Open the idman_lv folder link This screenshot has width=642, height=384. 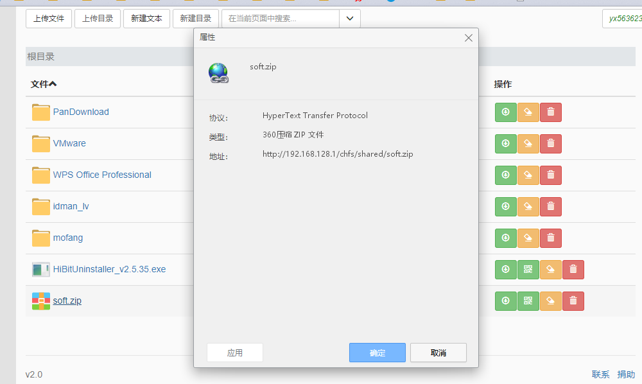(71, 206)
